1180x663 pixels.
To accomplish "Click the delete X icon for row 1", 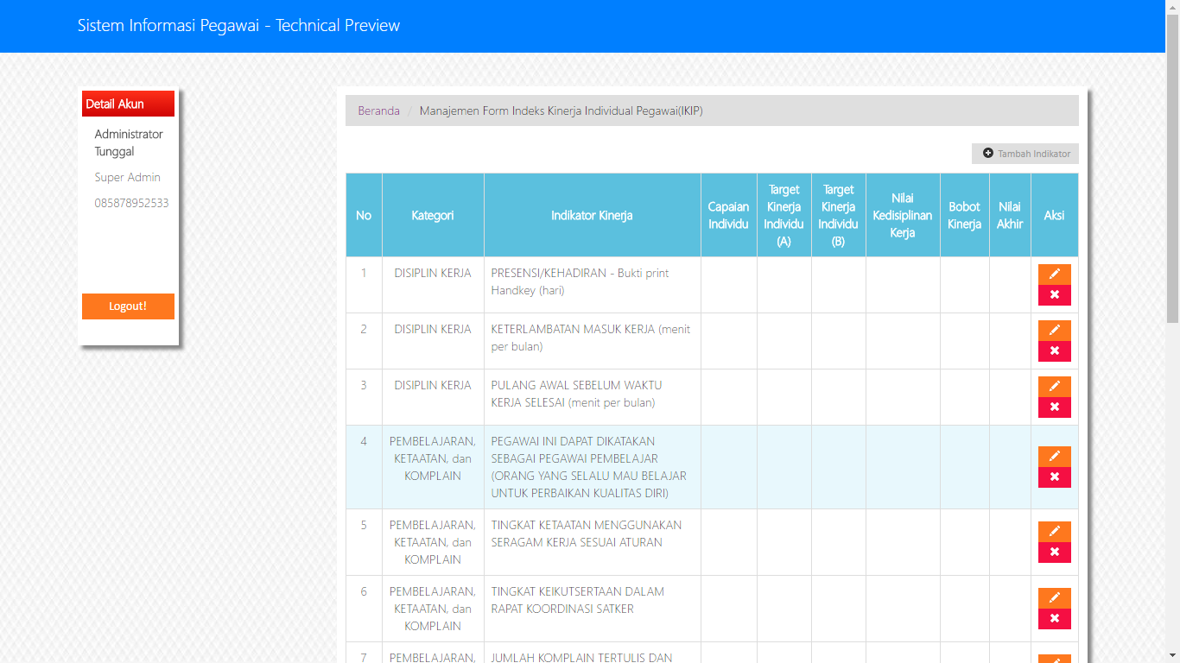I will click(1054, 295).
